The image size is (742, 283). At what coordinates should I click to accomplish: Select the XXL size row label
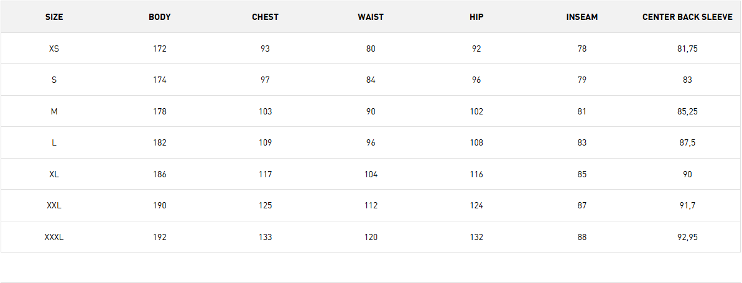[x=54, y=205]
